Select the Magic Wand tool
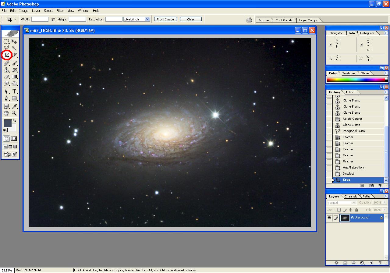 click(14, 48)
